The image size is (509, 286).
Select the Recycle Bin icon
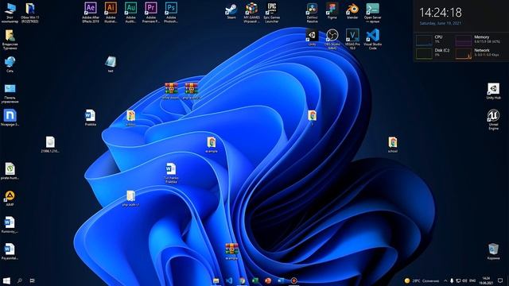point(493,252)
